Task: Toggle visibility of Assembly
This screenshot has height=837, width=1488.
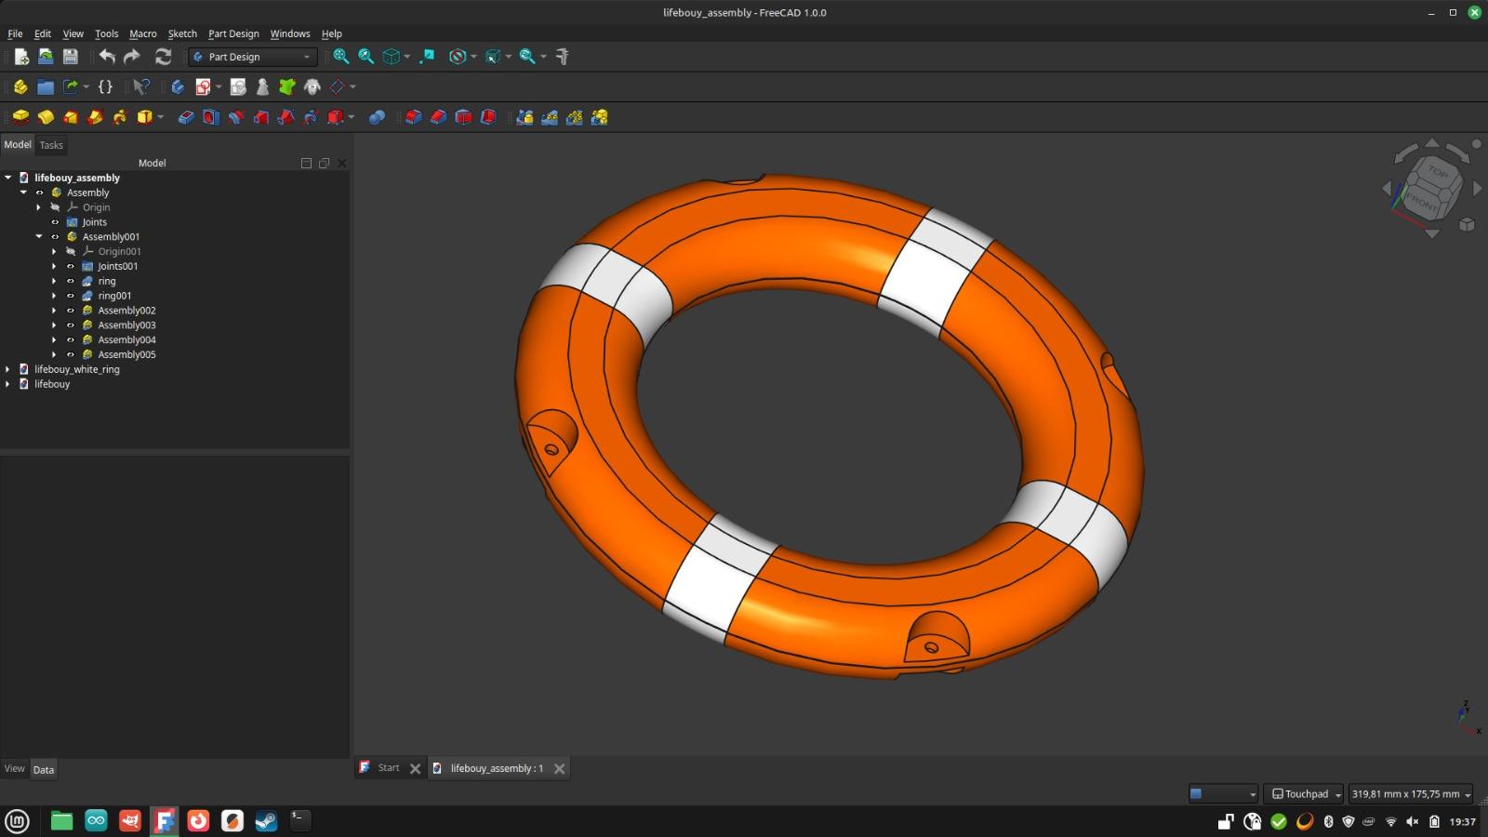Action: coord(39,193)
